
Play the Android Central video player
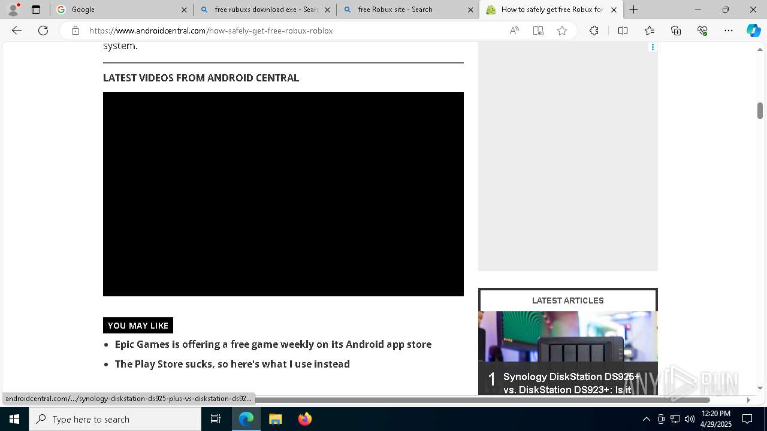pyautogui.click(x=283, y=194)
